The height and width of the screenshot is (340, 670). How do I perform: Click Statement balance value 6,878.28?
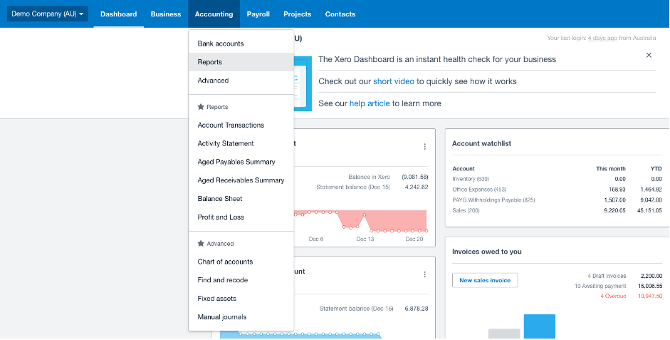click(417, 309)
